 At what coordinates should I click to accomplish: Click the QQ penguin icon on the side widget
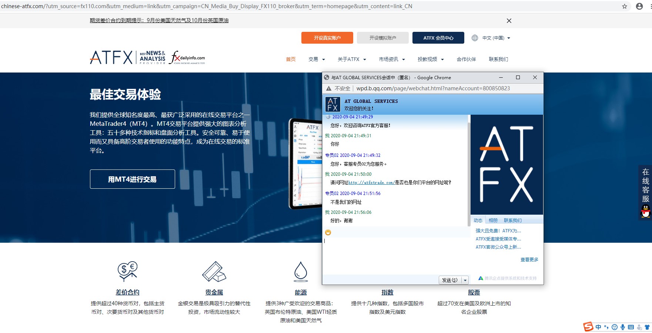pos(646,211)
